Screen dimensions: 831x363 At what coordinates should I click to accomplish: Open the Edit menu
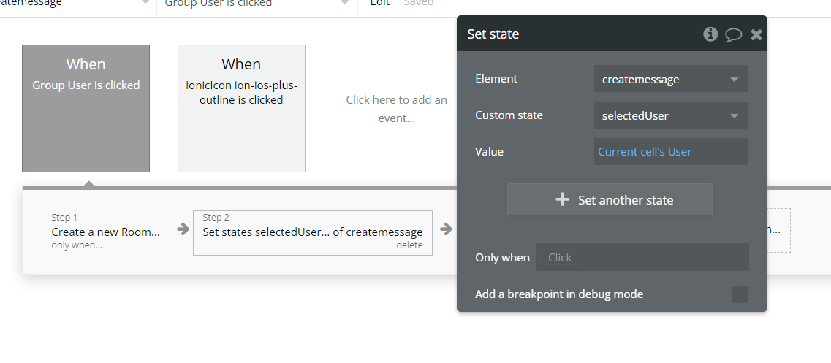[x=379, y=4]
